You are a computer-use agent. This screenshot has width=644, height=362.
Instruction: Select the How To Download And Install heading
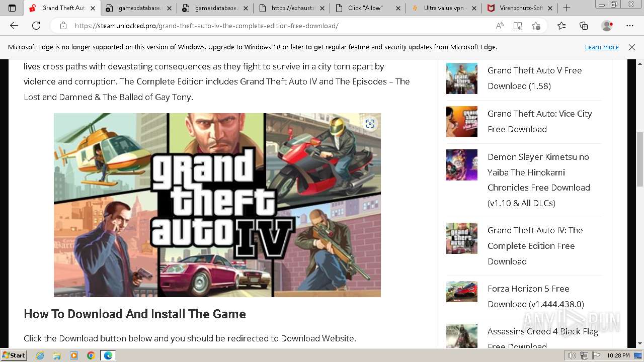[135, 314]
